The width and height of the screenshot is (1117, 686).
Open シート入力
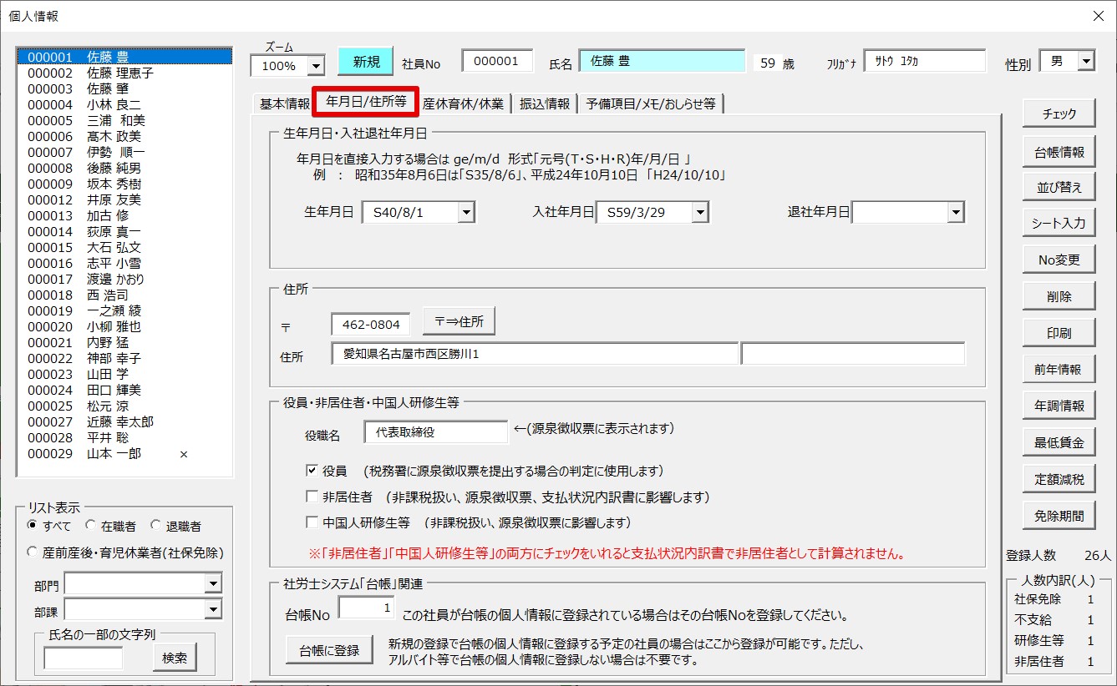pyautogui.click(x=1059, y=223)
